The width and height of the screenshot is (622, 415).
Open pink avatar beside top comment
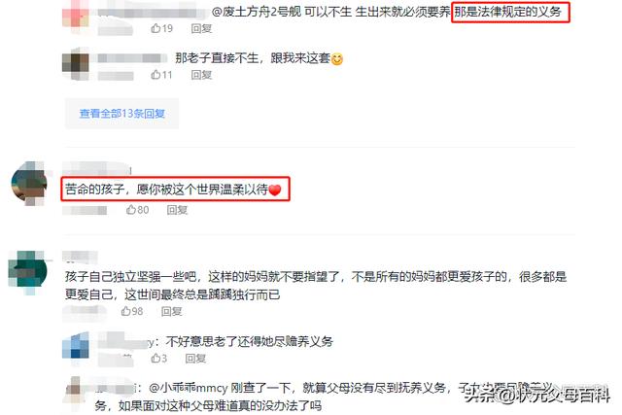pyautogui.click(x=76, y=14)
